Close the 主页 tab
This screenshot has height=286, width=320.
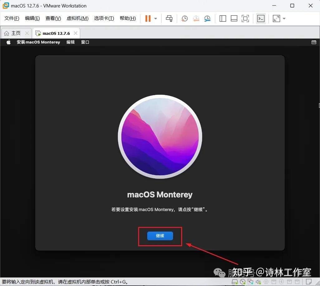point(27,33)
